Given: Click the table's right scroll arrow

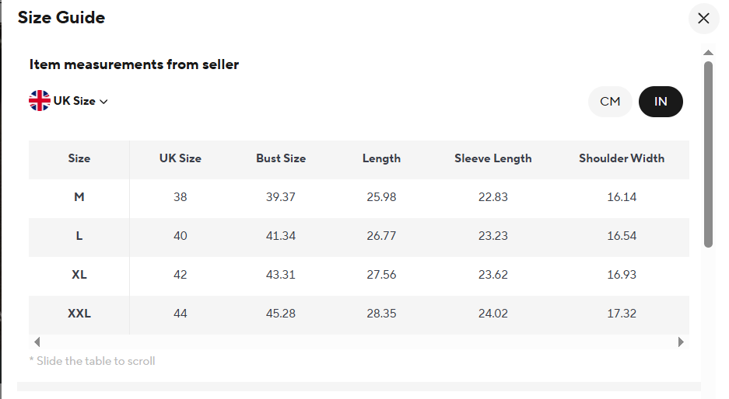Looking at the screenshot, I should point(681,342).
